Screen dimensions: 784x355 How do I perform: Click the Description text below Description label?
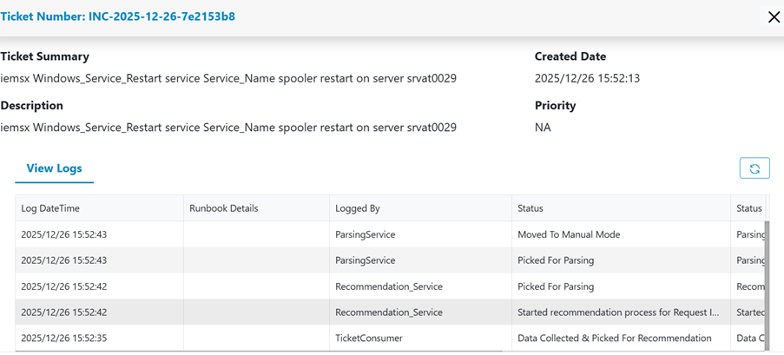point(228,128)
